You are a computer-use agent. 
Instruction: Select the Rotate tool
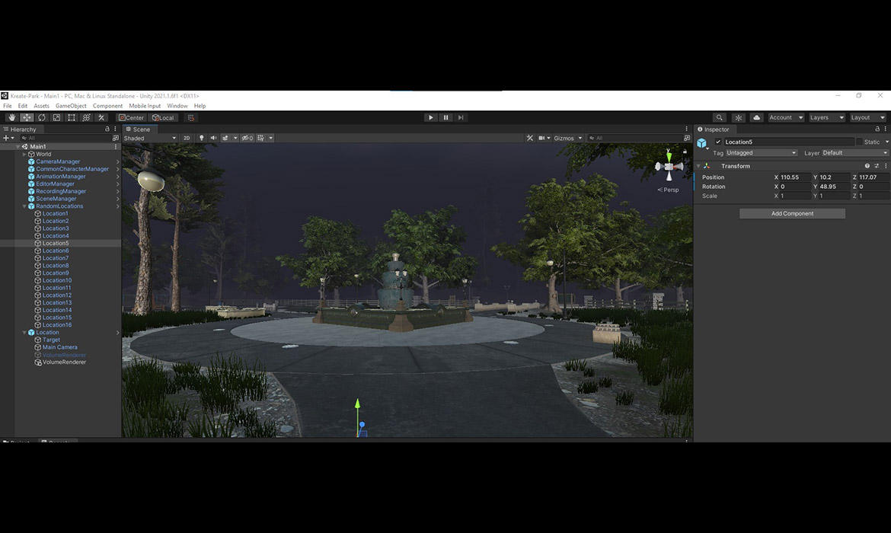42,118
